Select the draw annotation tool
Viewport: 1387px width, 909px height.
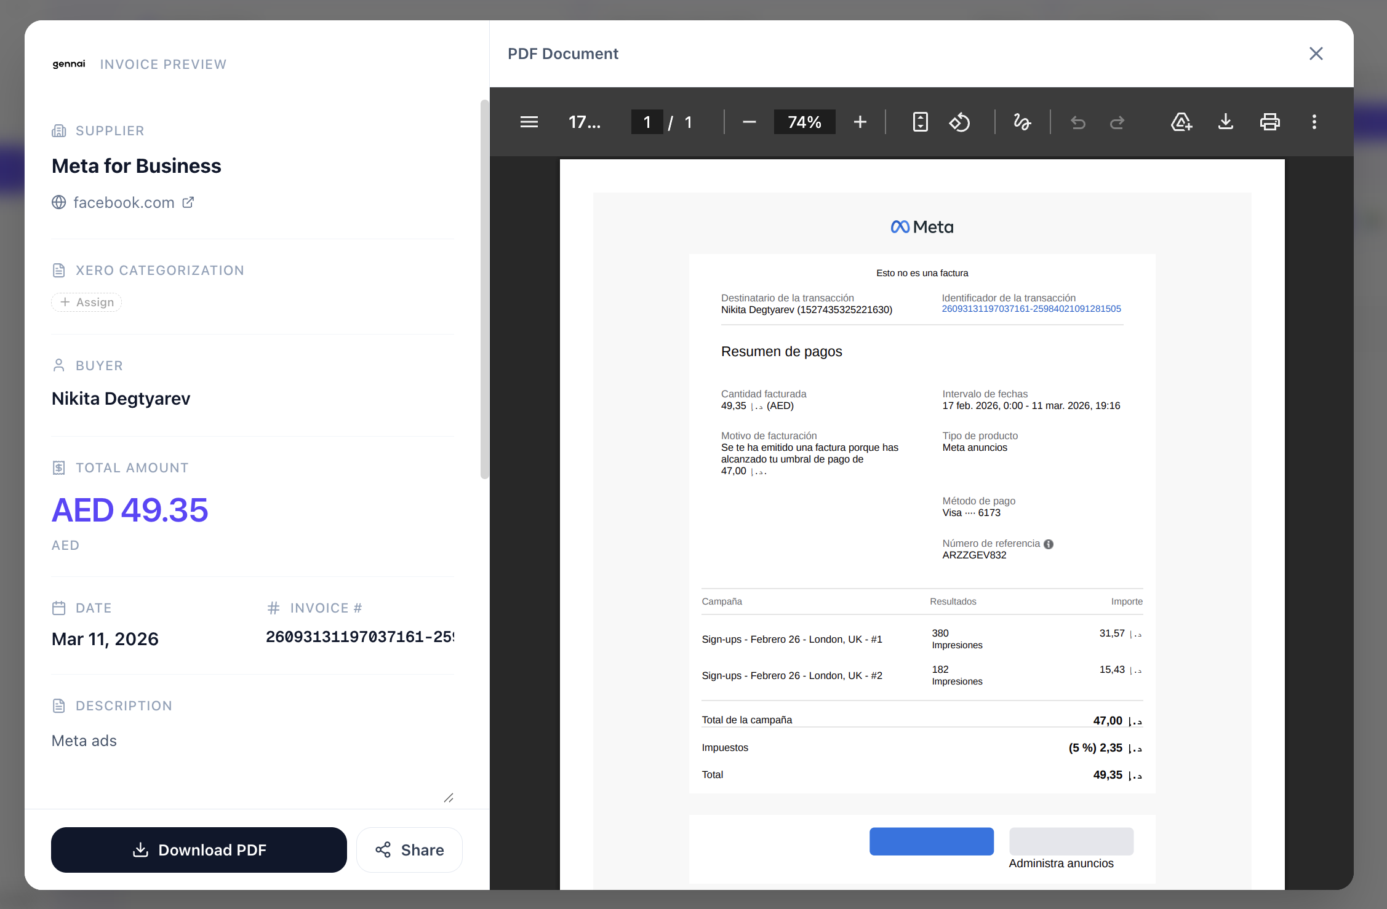click(1022, 122)
